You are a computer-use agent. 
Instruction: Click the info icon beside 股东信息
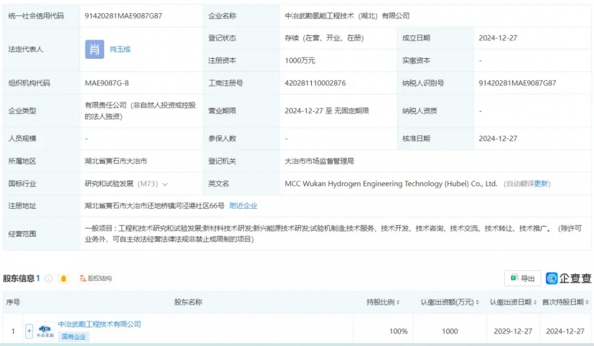49,278
